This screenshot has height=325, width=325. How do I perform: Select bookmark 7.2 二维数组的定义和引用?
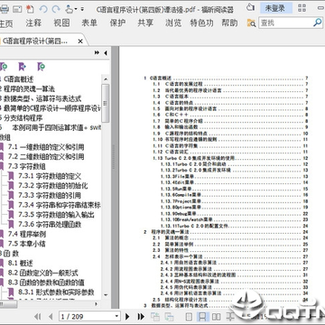46,157
